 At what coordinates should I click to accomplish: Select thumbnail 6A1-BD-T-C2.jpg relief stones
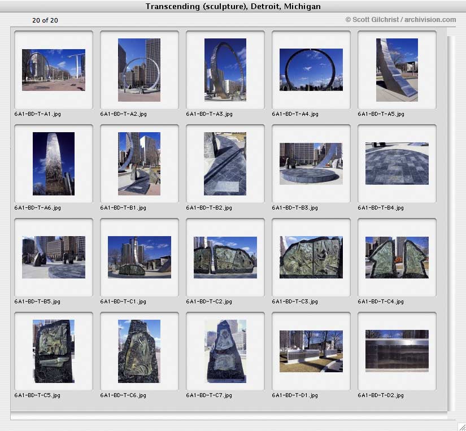225,258
